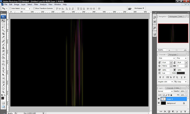Select the Blur tool
The height and width of the screenshot is (114, 190).
pyautogui.click(x=3, y=61)
